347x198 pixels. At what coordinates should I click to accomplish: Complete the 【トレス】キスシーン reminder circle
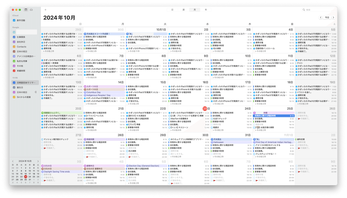[169, 127]
